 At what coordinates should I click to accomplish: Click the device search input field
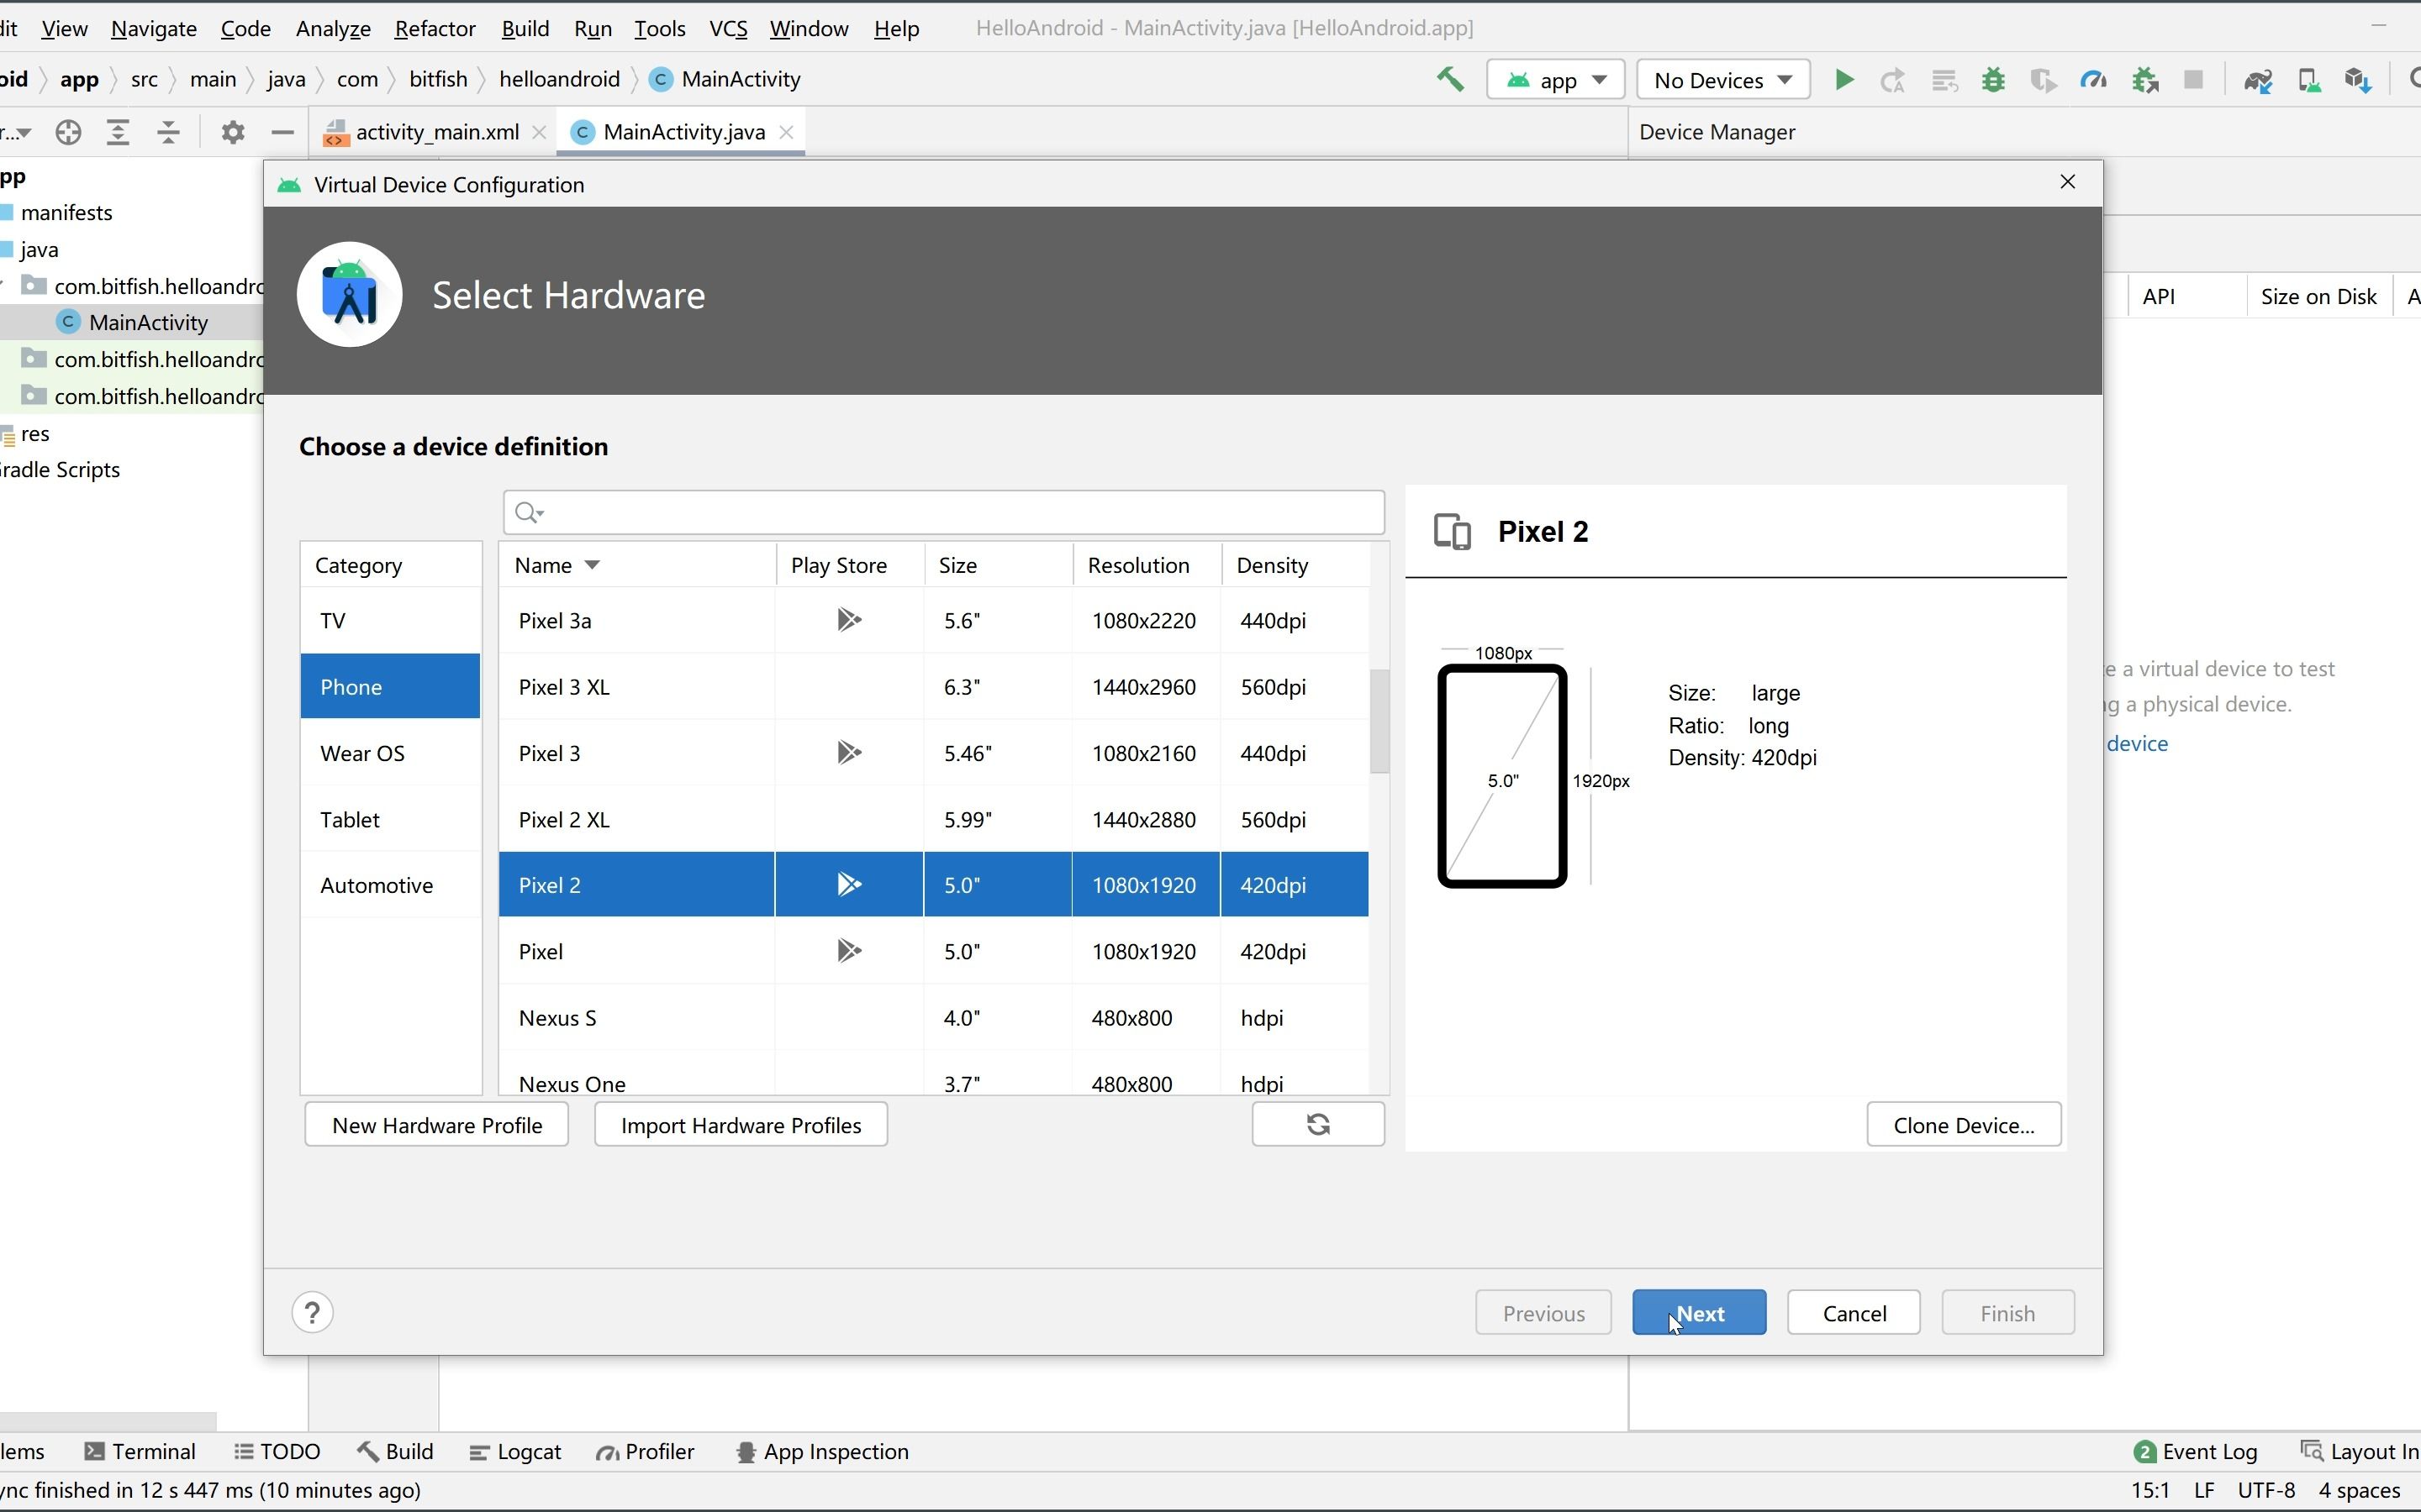tap(943, 512)
